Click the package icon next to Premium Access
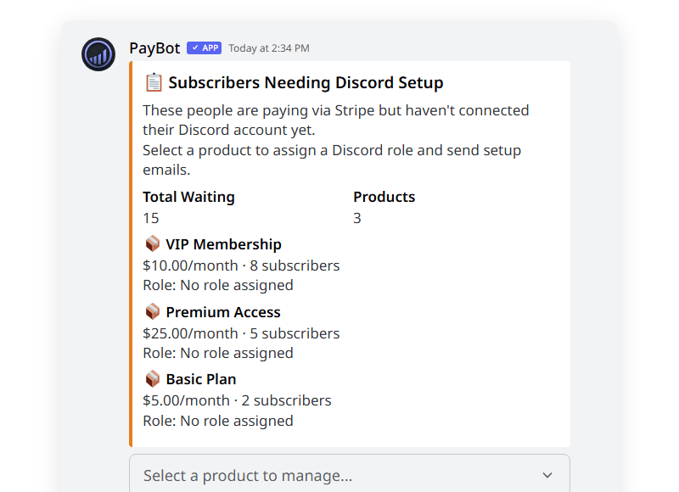Viewport: 679px width, 492px height. (152, 311)
